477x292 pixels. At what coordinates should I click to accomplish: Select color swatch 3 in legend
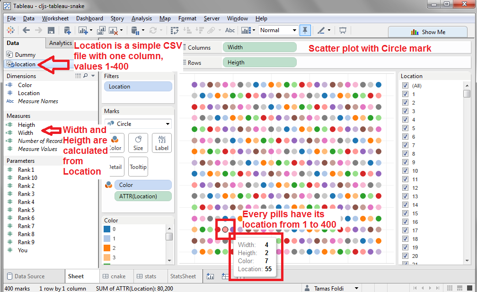(x=107, y=257)
